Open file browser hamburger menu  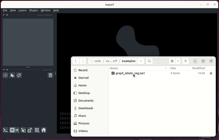pyautogui.click(x=186, y=61)
